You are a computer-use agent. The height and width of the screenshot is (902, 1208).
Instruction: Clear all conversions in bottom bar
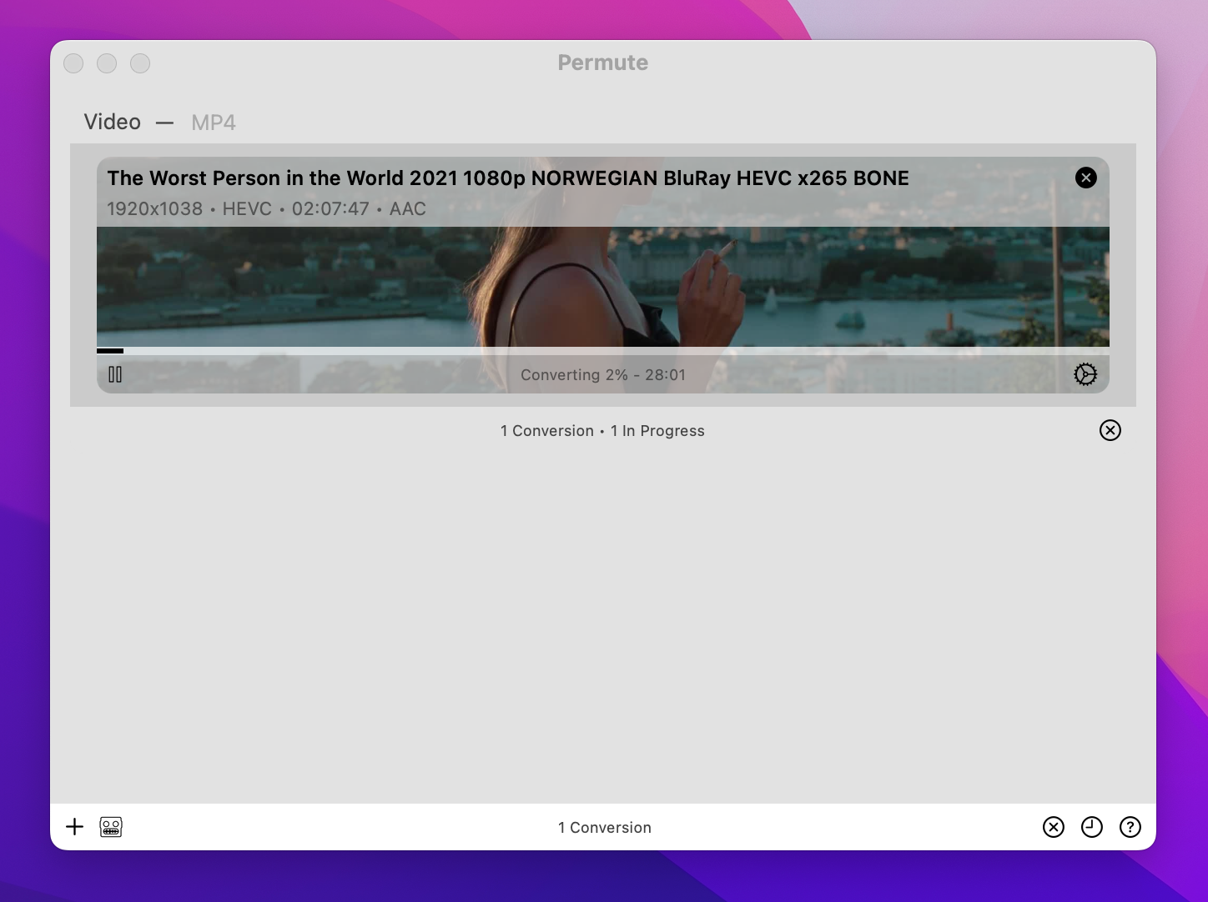point(1054,827)
